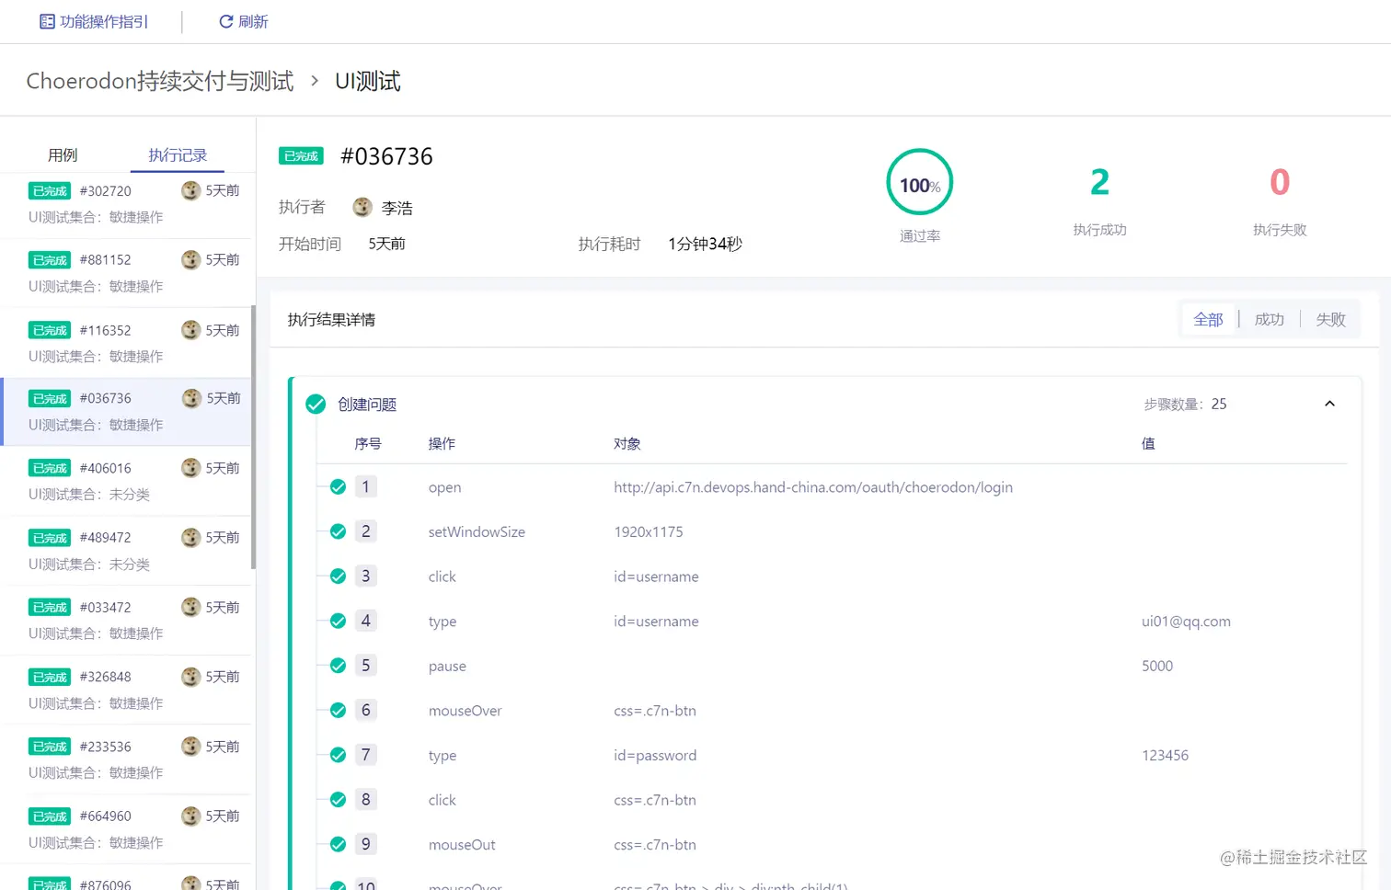Image resolution: width=1391 pixels, height=890 pixels.
Task: Click the login URL in step 1
Action: pos(813,487)
